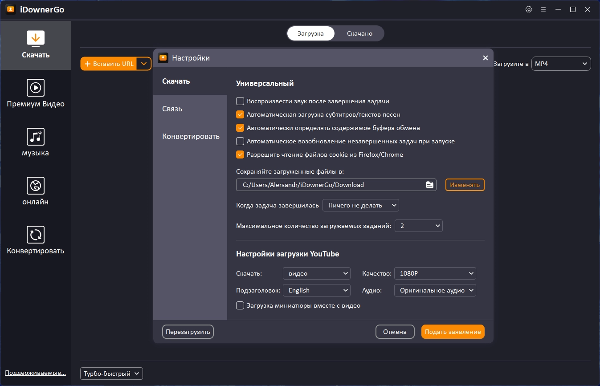Expand the Качество 1080P dropdown
The image size is (600, 386).
coord(435,273)
